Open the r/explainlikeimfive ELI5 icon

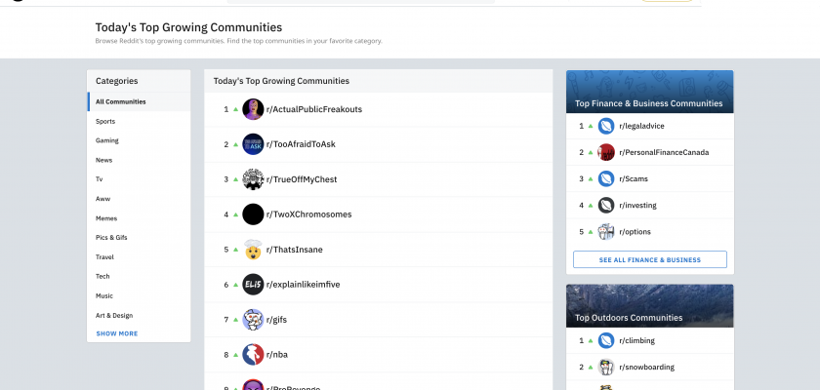coord(253,285)
